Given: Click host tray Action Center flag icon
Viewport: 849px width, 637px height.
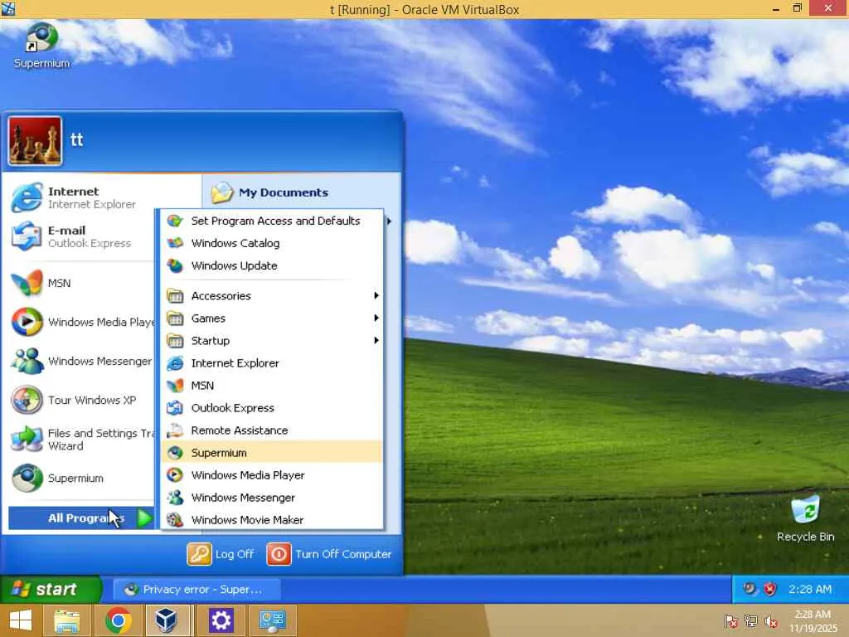Looking at the screenshot, I should point(731,620).
